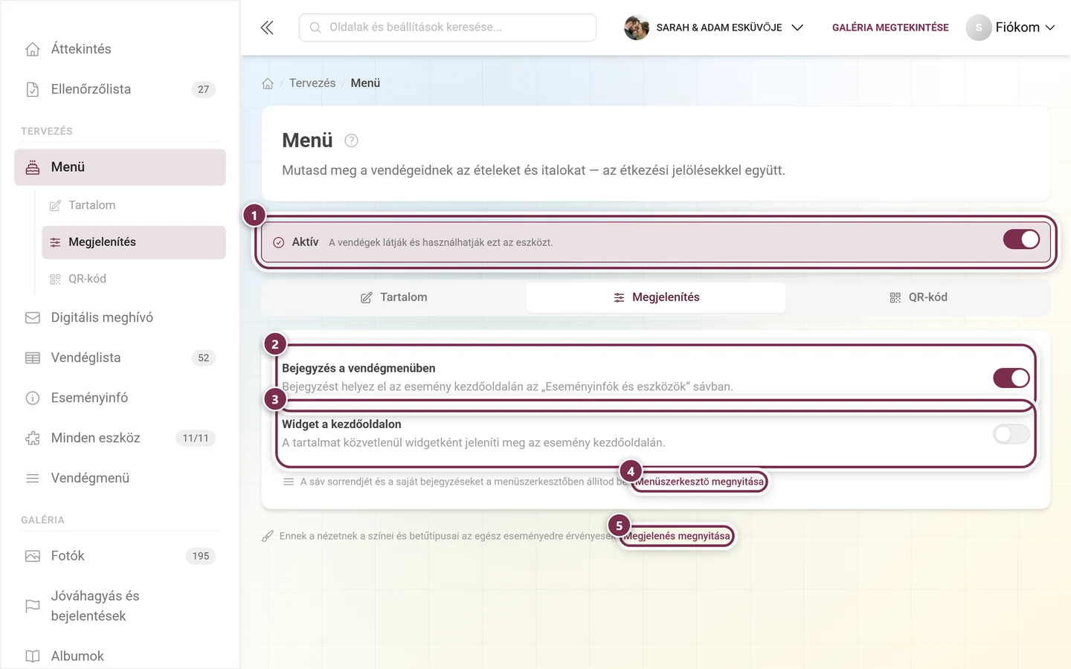Click the Ellenőrzőlista checklist icon
The image size is (1071, 669).
[x=33, y=89]
